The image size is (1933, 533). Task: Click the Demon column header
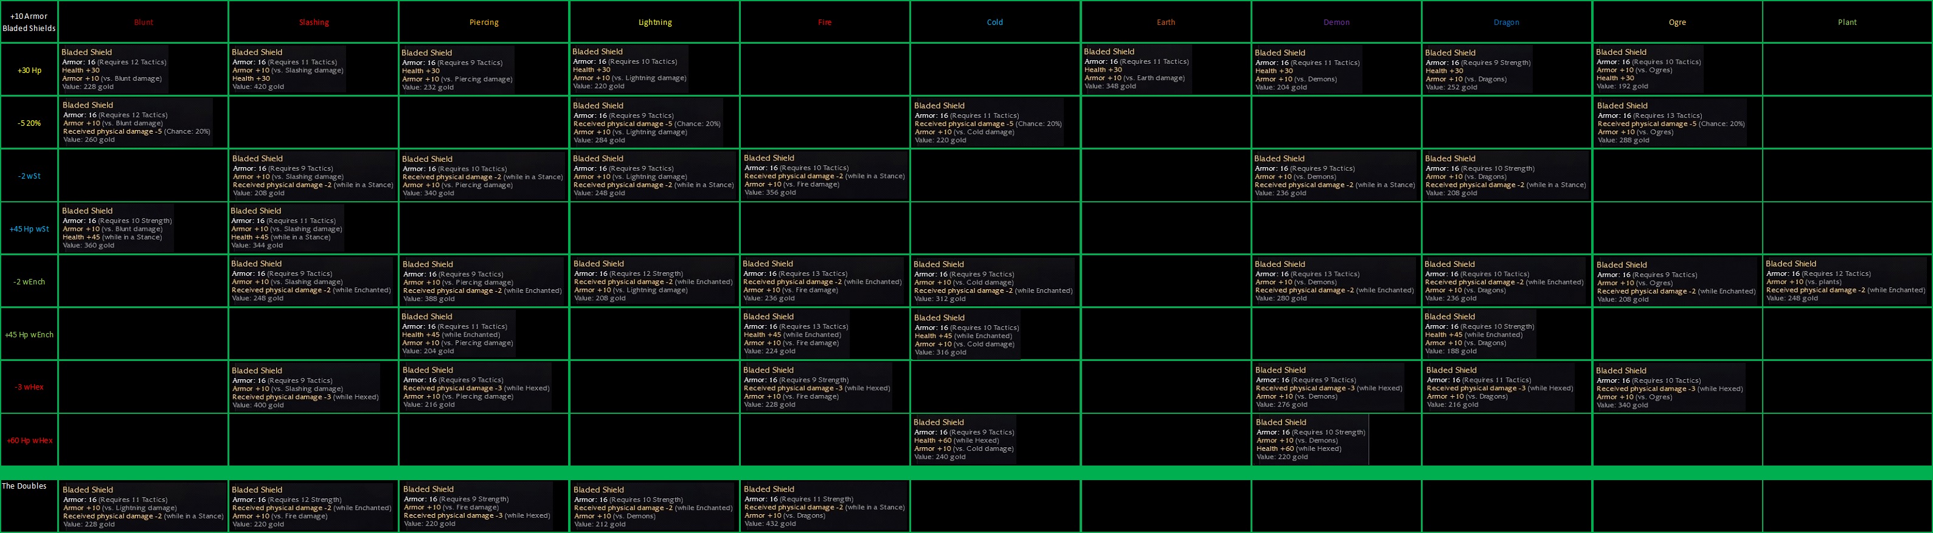click(x=1336, y=22)
